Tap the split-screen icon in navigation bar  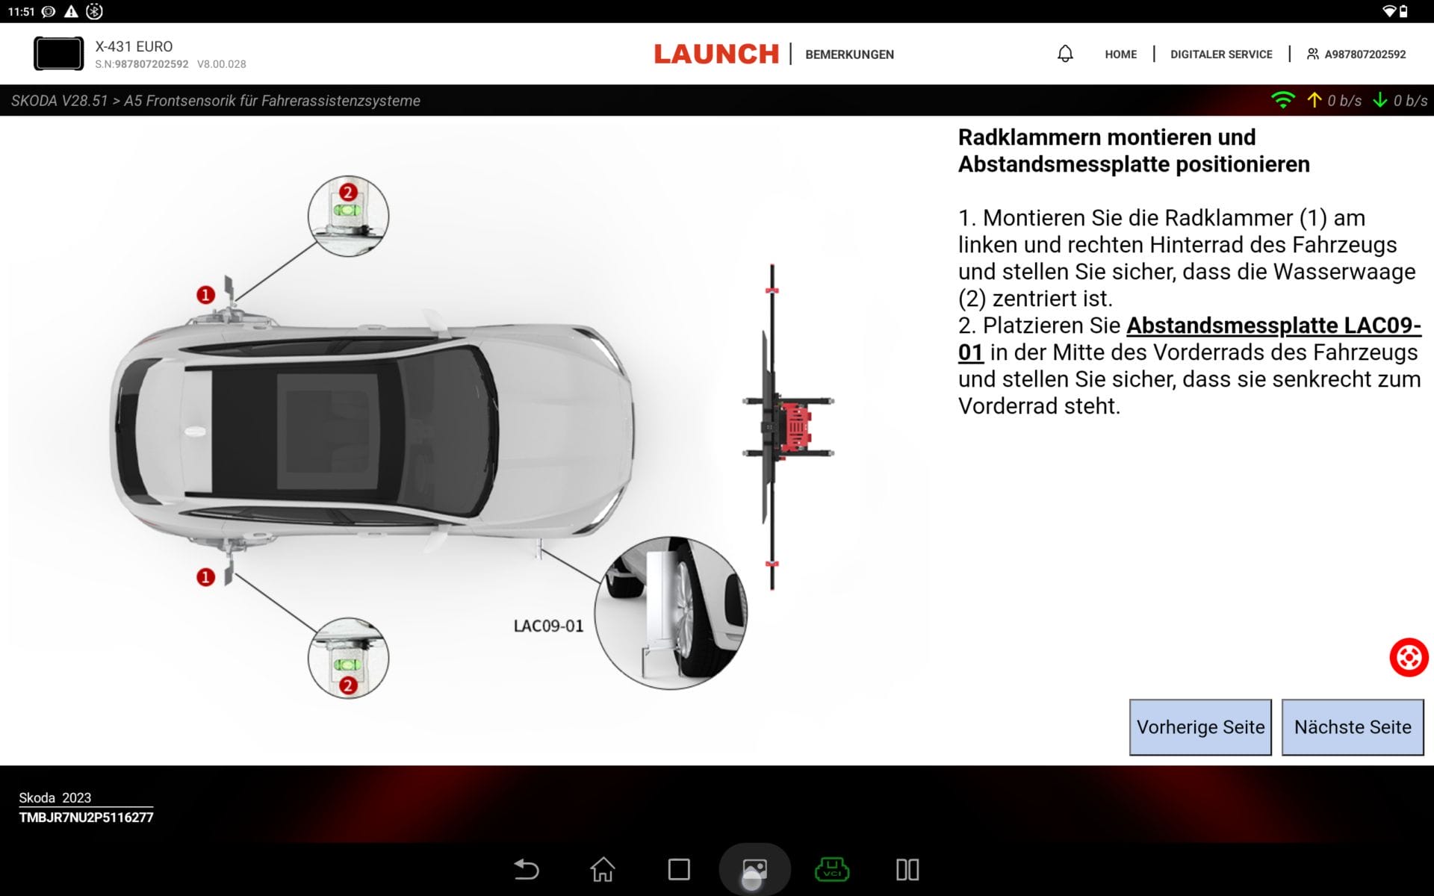[x=906, y=870]
